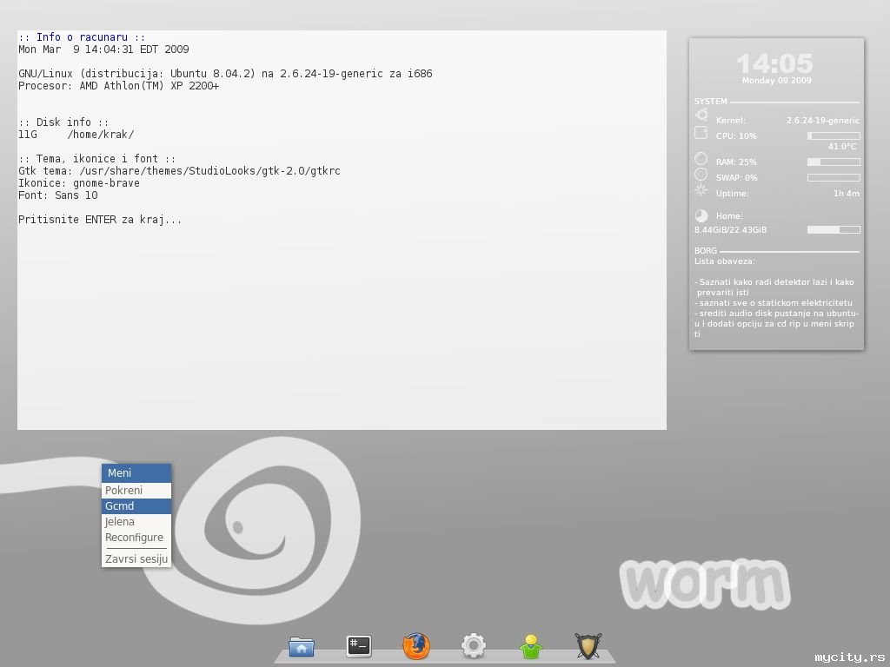Click the ':: Tema, ikonice i font ::' heading

coord(97,159)
